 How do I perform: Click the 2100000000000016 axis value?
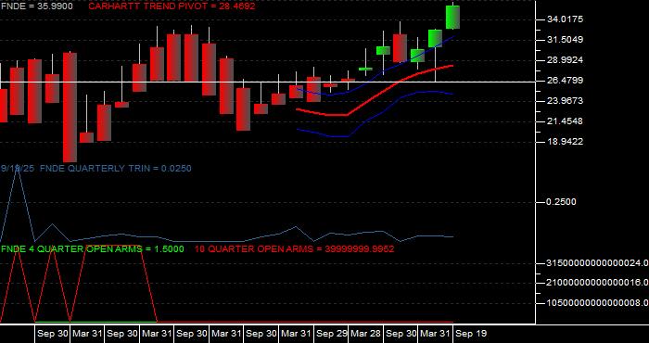pos(597,283)
